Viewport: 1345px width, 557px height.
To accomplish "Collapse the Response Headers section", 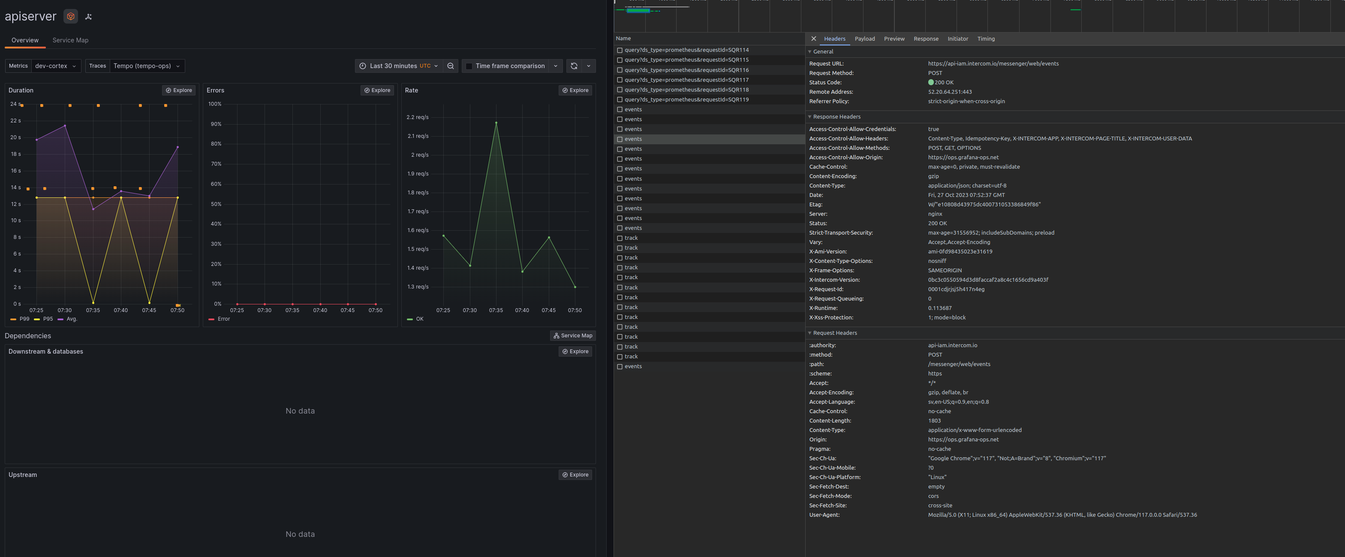I will pyautogui.click(x=809, y=116).
